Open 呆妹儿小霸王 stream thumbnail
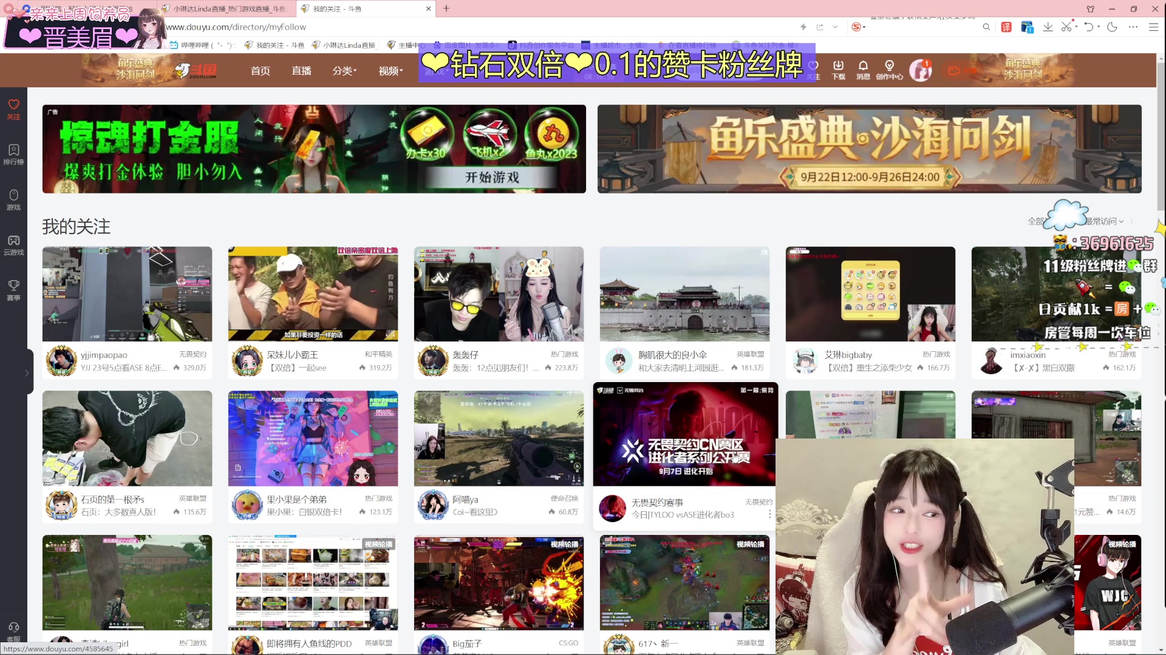Viewport: 1166px width, 655px height. click(313, 294)
